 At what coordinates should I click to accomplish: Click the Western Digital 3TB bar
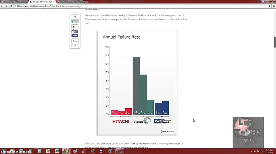click(166, 108)
